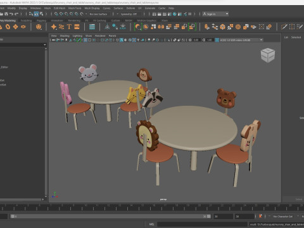Click the viewport axis orientation gizmo
The image size is (304, 228).
pos(54,195)
